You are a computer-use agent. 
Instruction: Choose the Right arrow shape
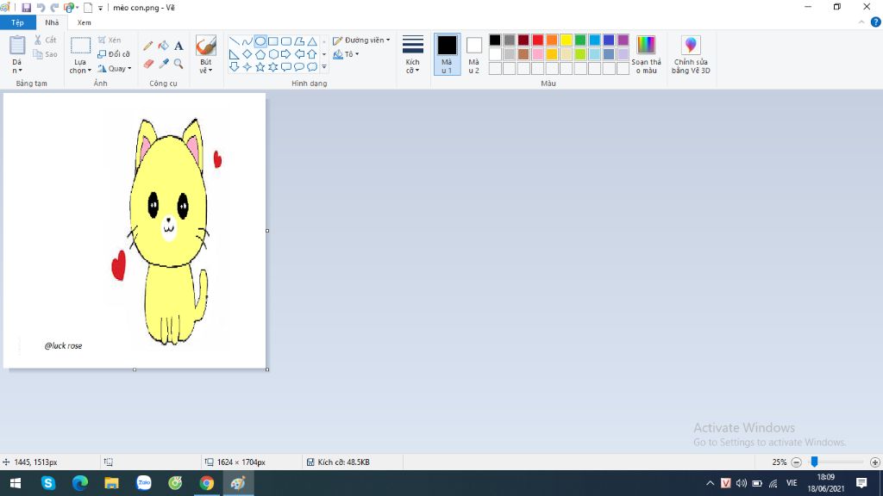(286, 54)
